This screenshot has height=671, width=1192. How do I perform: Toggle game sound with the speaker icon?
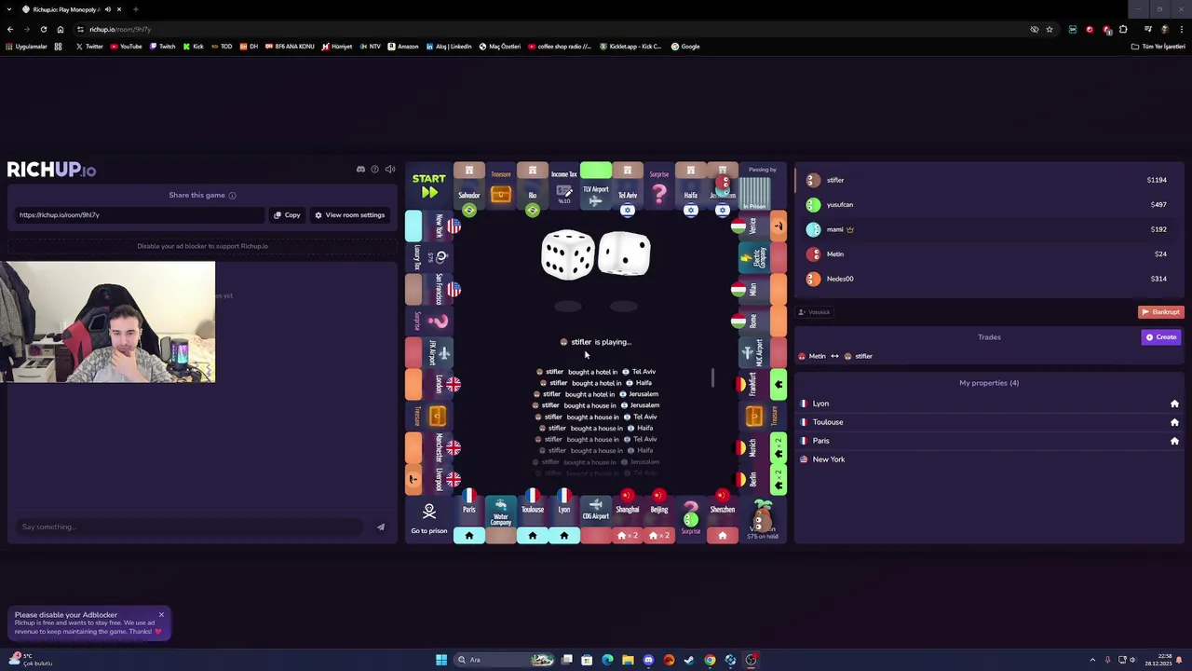coord(390,170)
